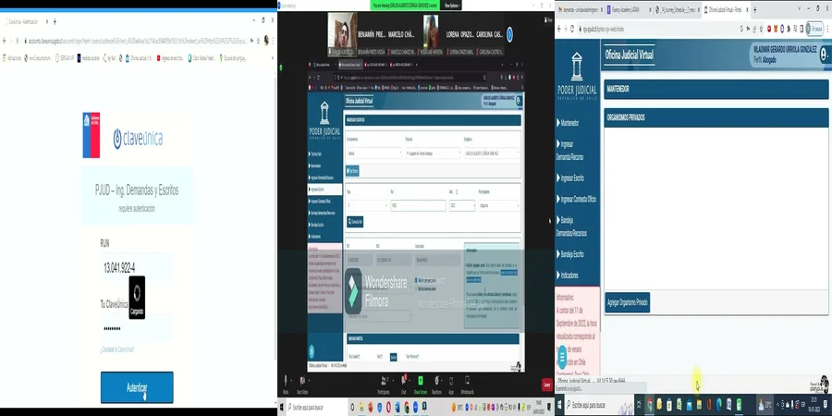Click the ClaveÚnica password field

[137, 328]
